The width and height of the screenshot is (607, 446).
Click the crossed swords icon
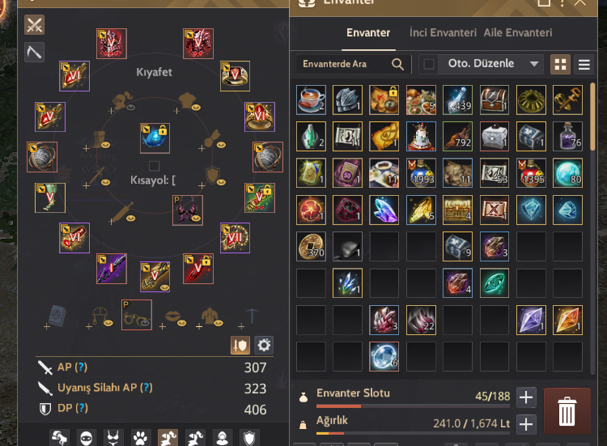click(35, 25)
